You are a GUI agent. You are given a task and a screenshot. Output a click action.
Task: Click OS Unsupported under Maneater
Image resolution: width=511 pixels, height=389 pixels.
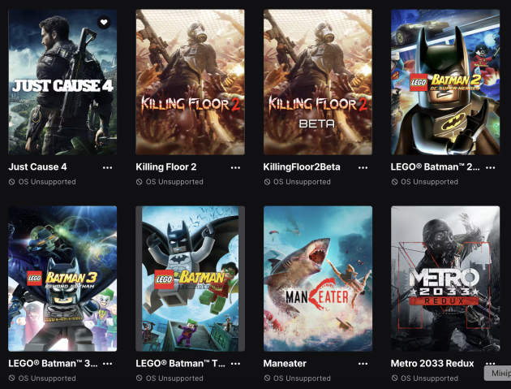coord(298,378)
